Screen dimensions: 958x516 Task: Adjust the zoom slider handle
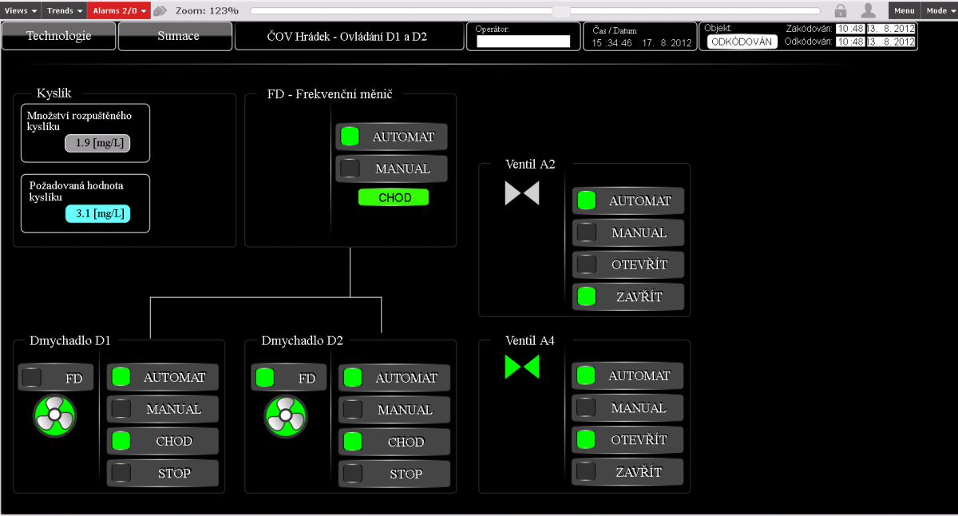tap(561, 11)
